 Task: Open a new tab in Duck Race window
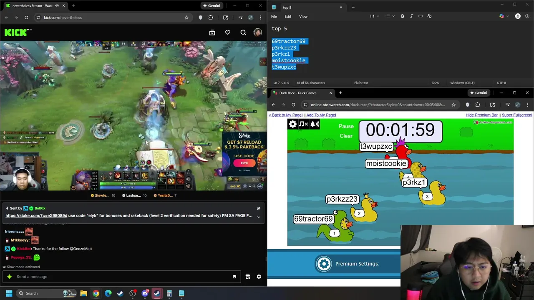click(x=340, y=93)
